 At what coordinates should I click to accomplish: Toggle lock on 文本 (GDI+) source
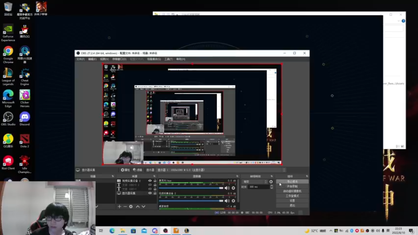(x=155, y=189)
